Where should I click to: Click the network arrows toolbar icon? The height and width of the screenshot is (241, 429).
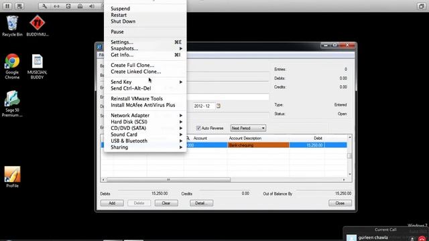tap(56, 6)
